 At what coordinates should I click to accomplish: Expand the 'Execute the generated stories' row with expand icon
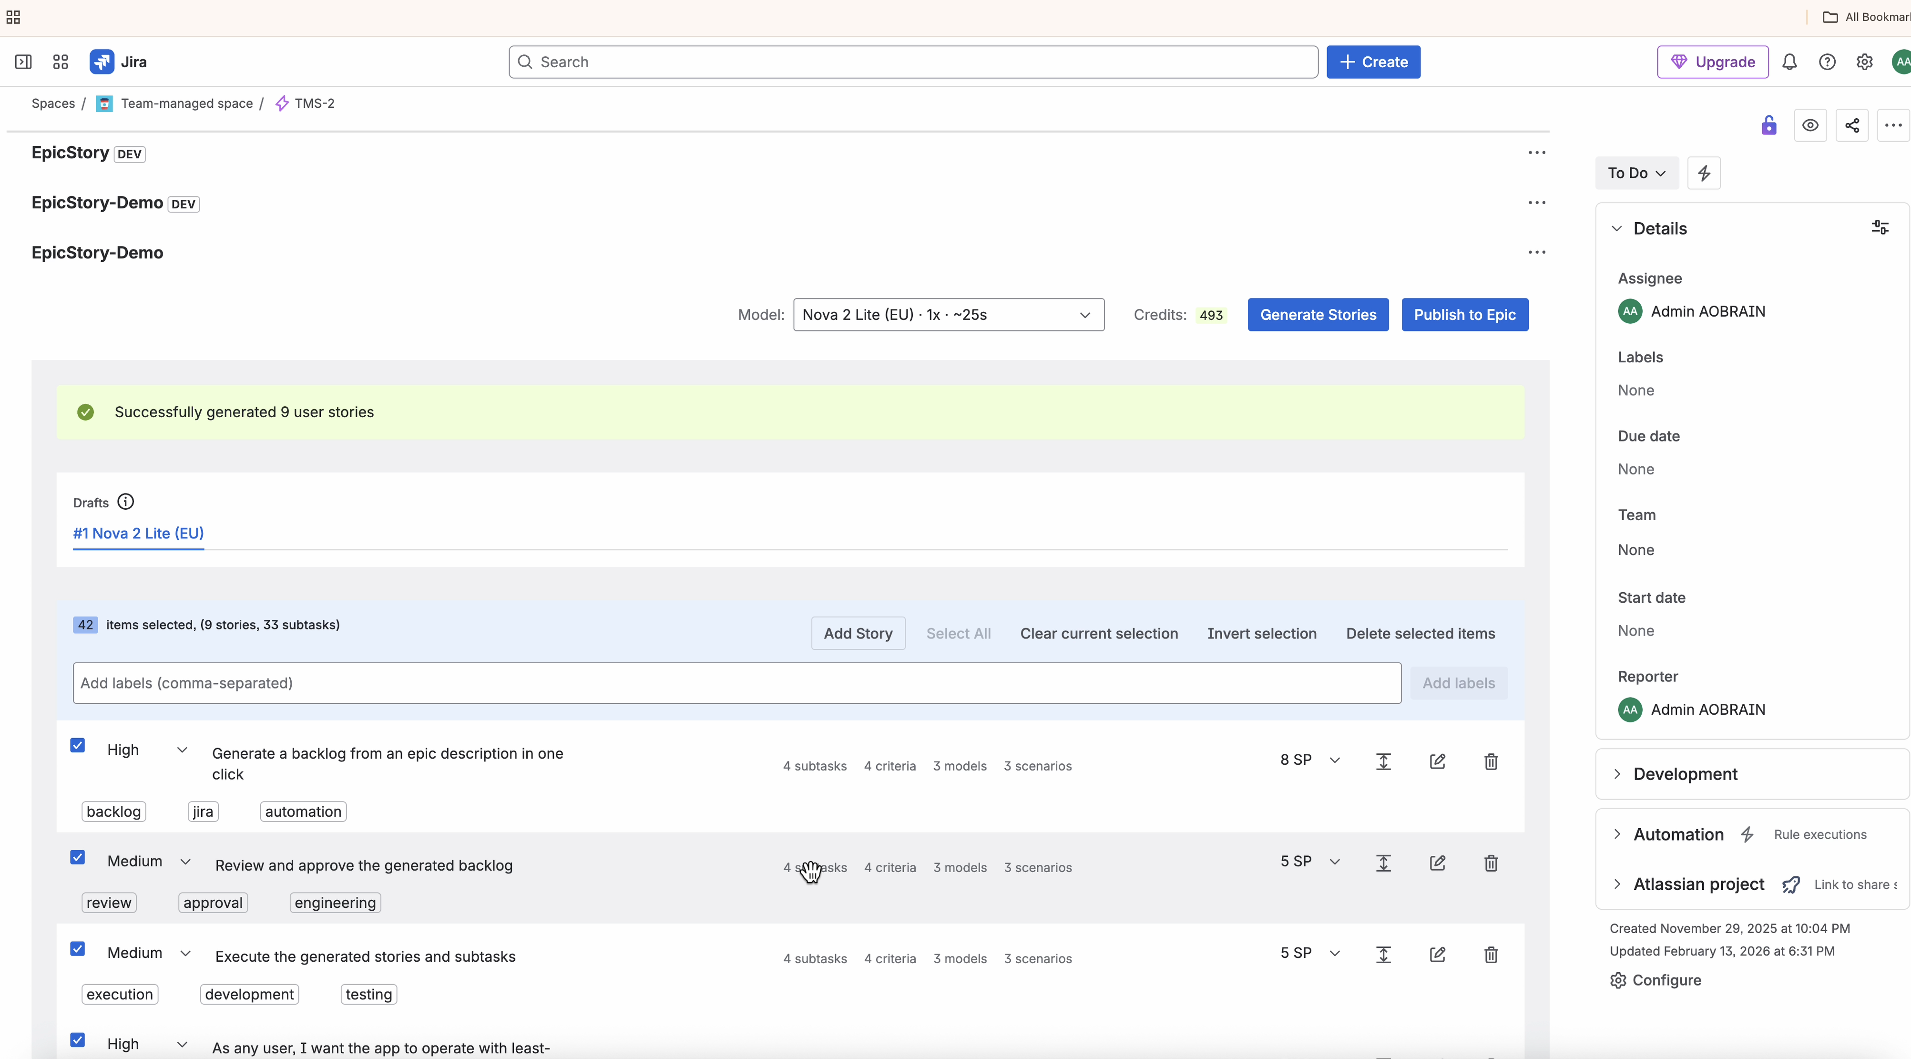point(1383,955)
